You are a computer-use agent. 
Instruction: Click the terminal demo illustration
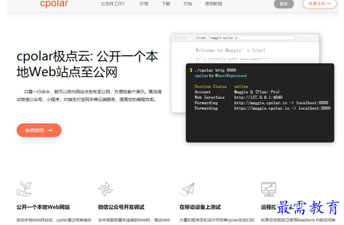click(260, 103)
